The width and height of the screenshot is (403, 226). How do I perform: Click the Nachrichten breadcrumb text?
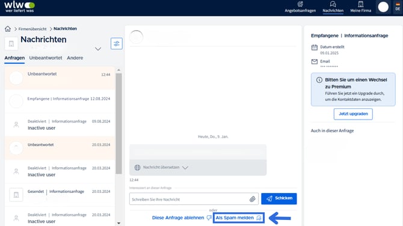[x=65, y=28]
